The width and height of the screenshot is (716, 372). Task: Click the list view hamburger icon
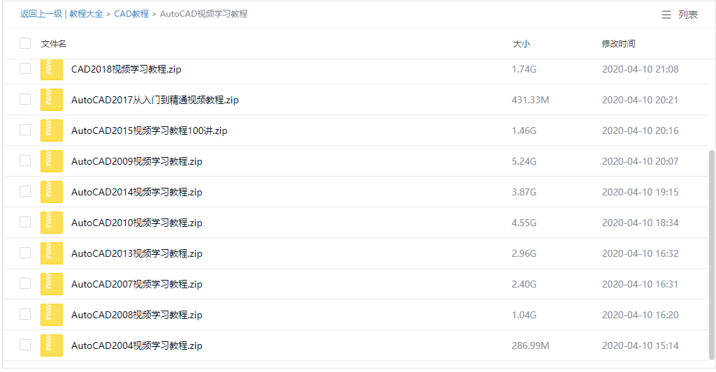point(666,15)
